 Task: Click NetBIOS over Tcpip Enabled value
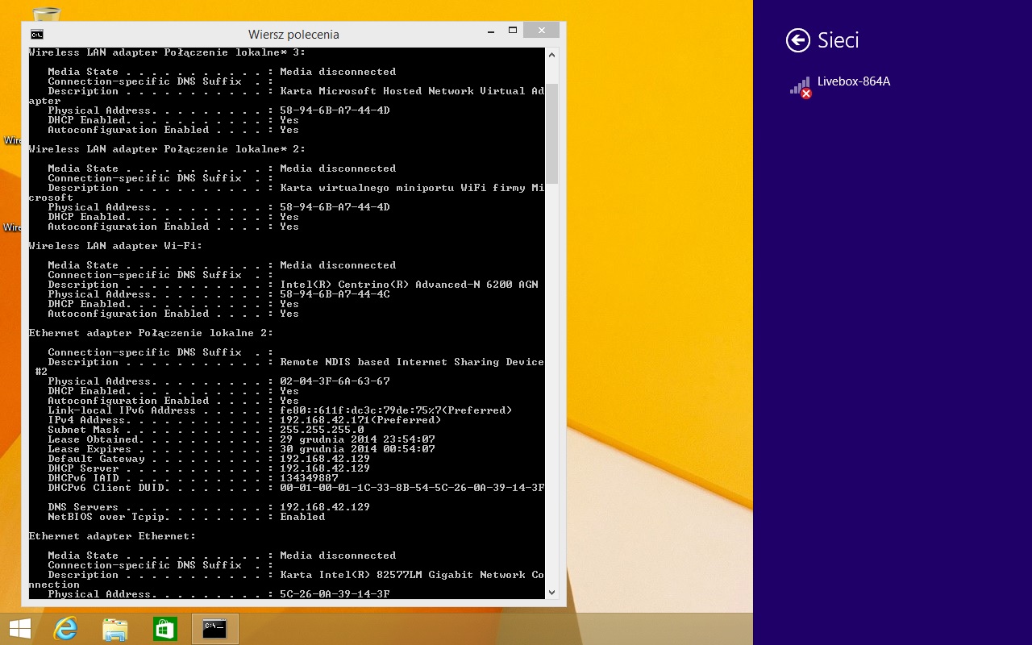(302, 517)
